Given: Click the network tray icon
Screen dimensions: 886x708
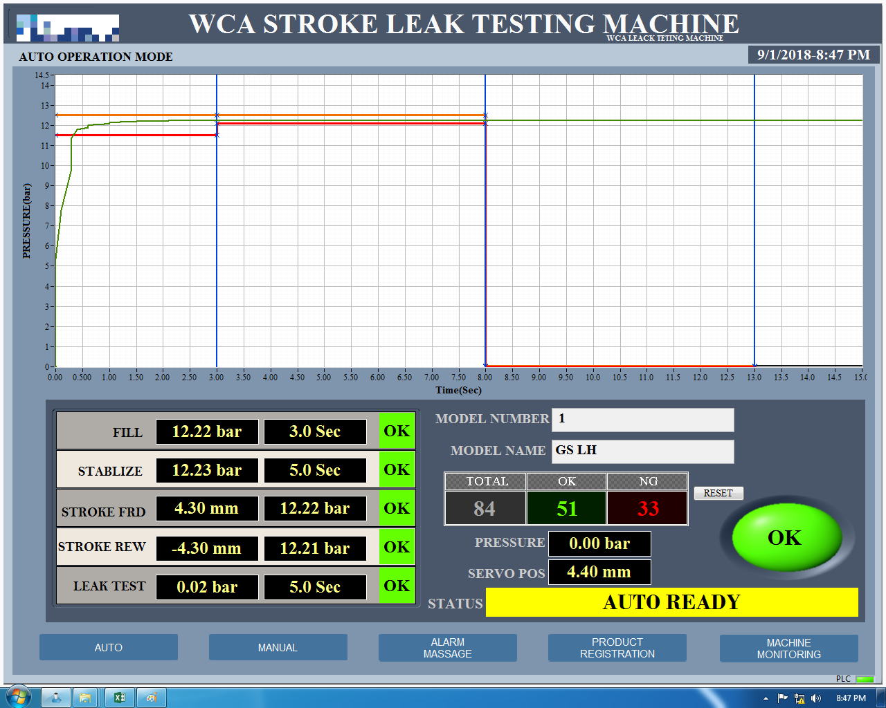Looking at the screenshot, I should point(799,698).
